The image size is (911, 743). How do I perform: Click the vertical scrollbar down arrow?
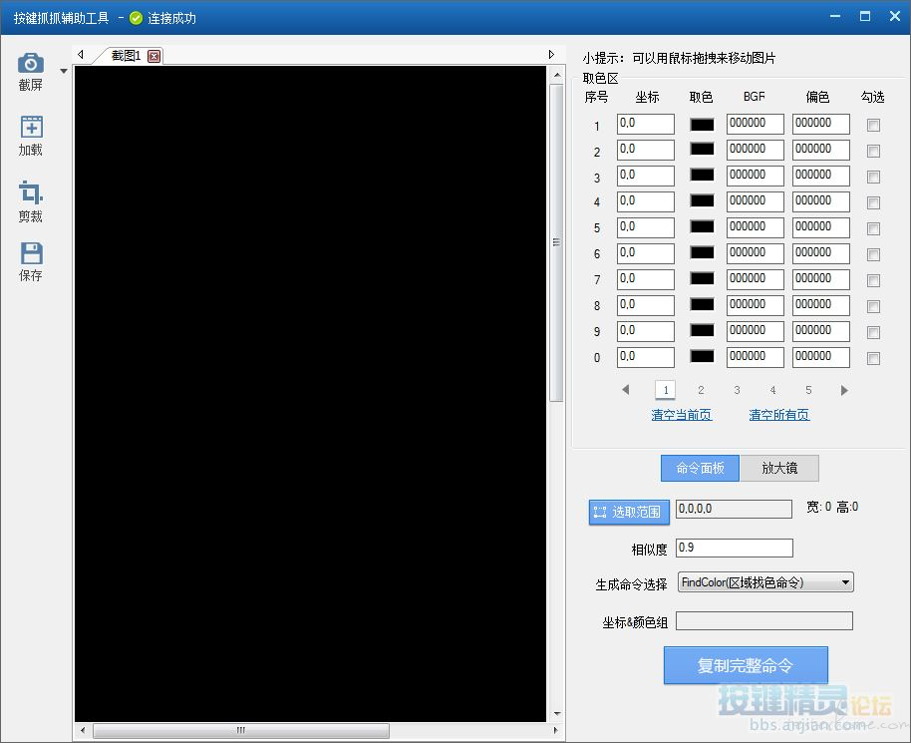pyautogui.click(x=556, y=713)
